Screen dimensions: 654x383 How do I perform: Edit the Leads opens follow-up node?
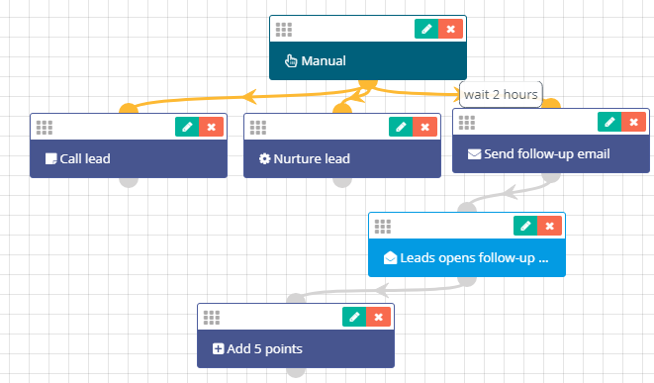525,226
